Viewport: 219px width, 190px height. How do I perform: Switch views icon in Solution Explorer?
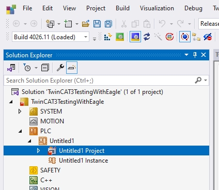[x=11, y=68]
